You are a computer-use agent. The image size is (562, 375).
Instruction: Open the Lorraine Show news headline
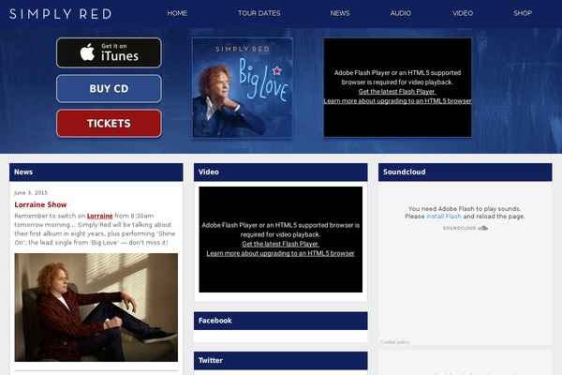pyautogui.click(x=40, y=204)
